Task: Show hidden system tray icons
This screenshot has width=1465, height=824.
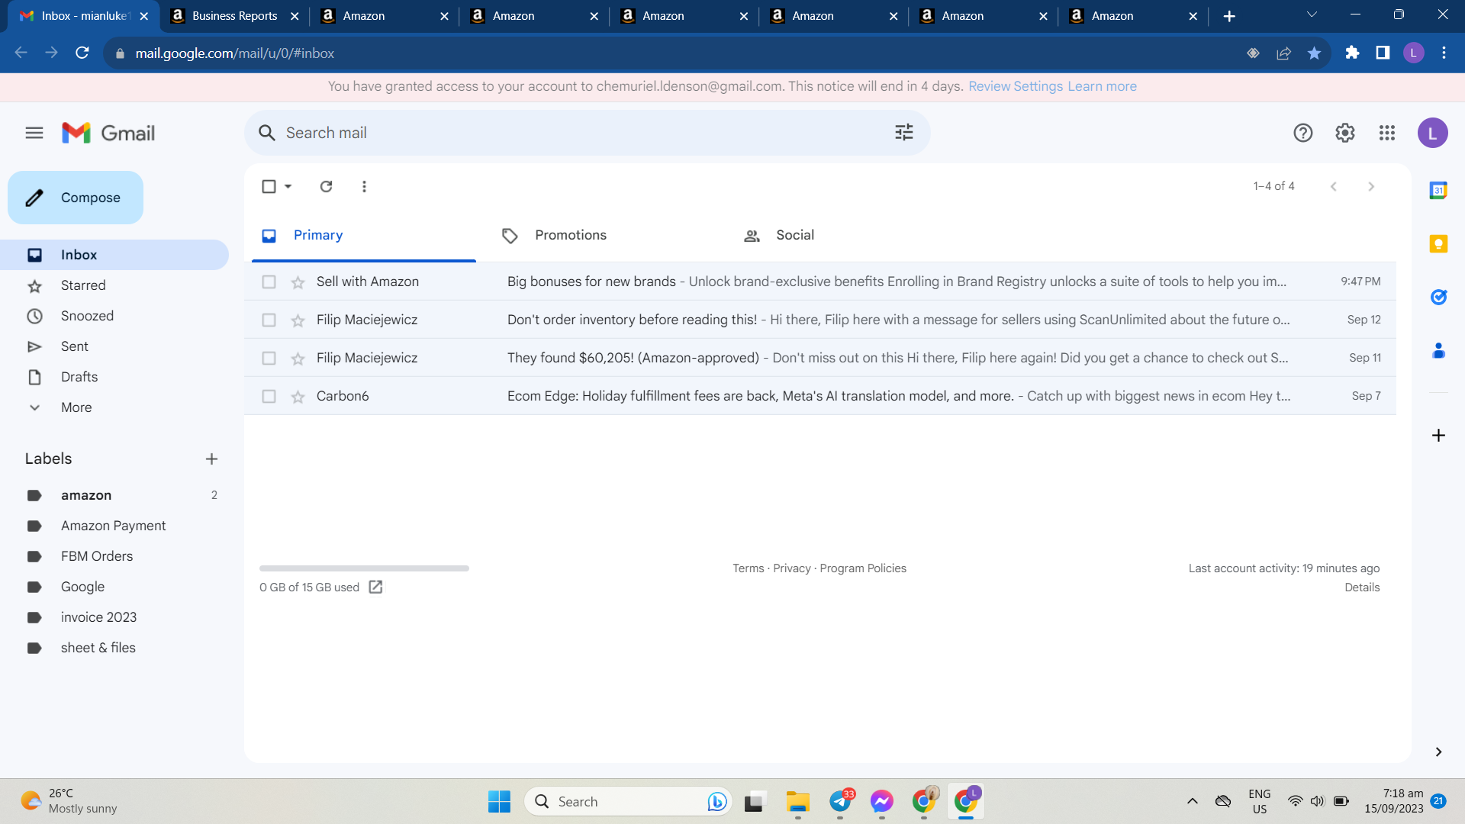Action: (x=1192, y=801)
